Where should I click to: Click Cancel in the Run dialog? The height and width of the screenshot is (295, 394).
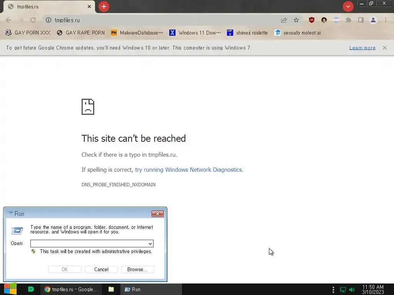[x=101, y=269]
